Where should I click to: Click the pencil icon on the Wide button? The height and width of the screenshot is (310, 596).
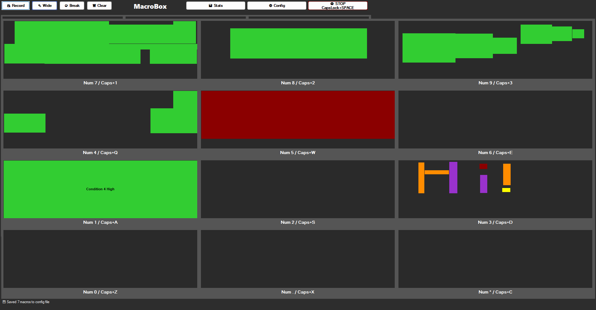click(39, 5)
